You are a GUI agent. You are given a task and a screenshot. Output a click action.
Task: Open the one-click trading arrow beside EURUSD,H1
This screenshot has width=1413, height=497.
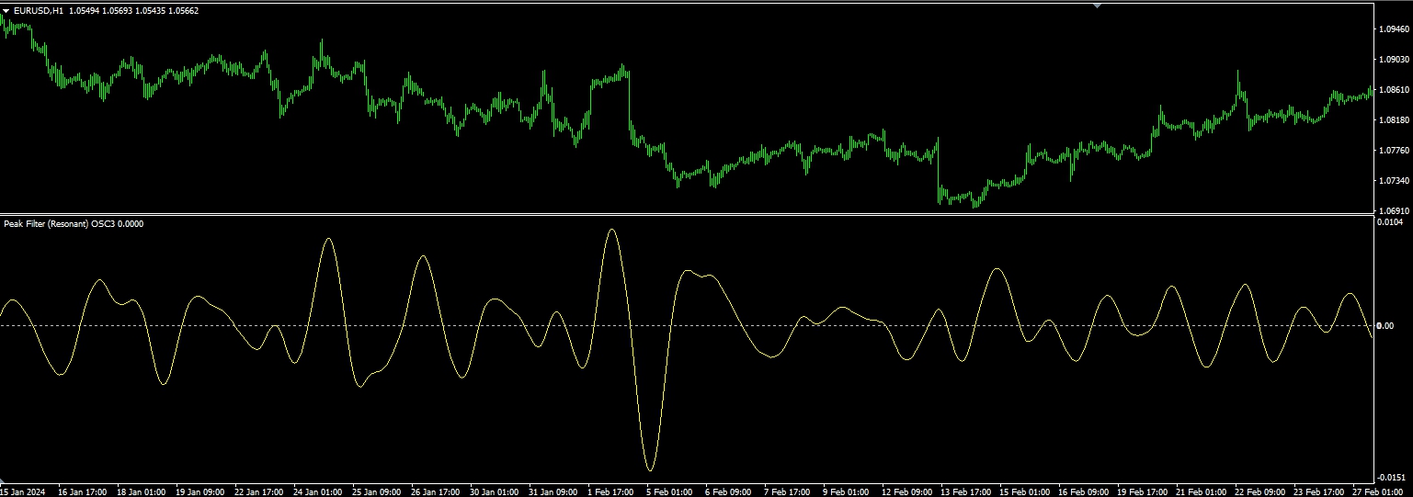coord(6,11)
